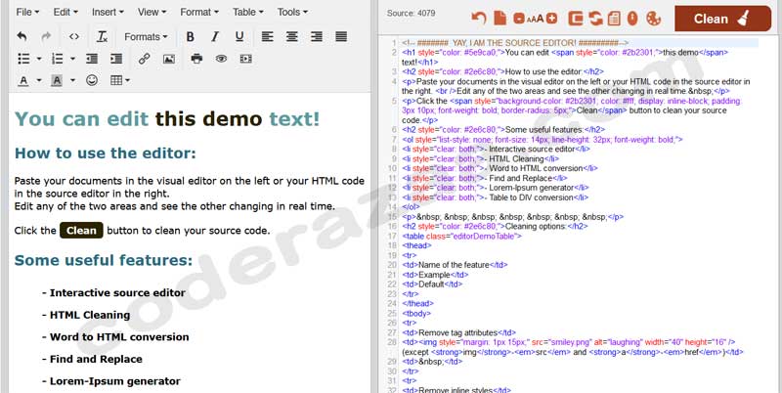Click the 'Source: 4079' character count
The height and width of the screenshot is (393, 782).
click(x=411, y=14)
